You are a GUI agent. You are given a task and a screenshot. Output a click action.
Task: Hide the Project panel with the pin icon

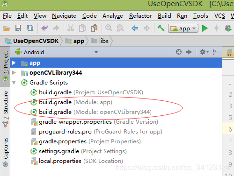coord(216,52)
